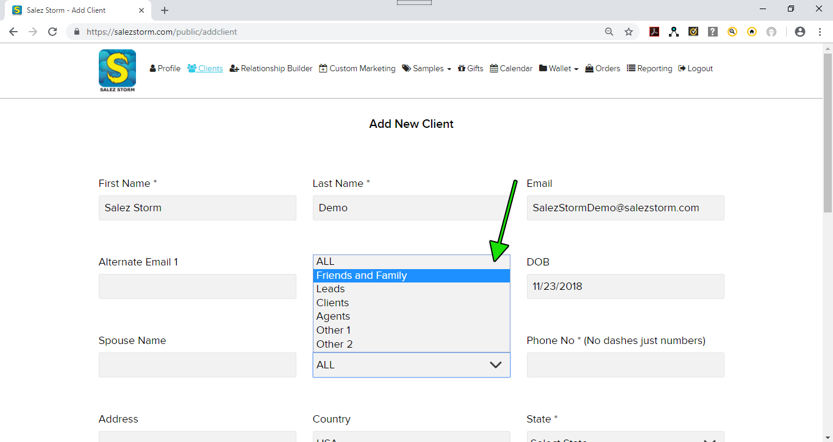This screenshot has width=833, height=442.
Task: Bookmark this page with the star icon
Action: 629,32
